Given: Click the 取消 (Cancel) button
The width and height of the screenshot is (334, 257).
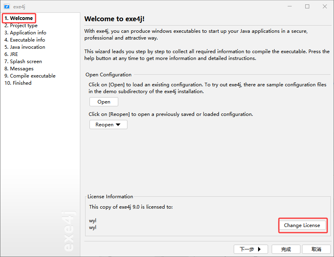Looking at the screenshot, I should point(316,249).
